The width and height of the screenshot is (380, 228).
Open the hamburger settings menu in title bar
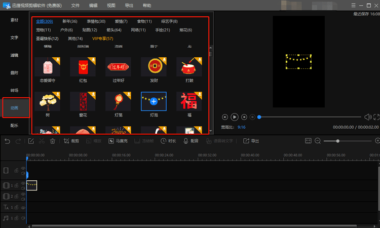click(x=353, y=6)
